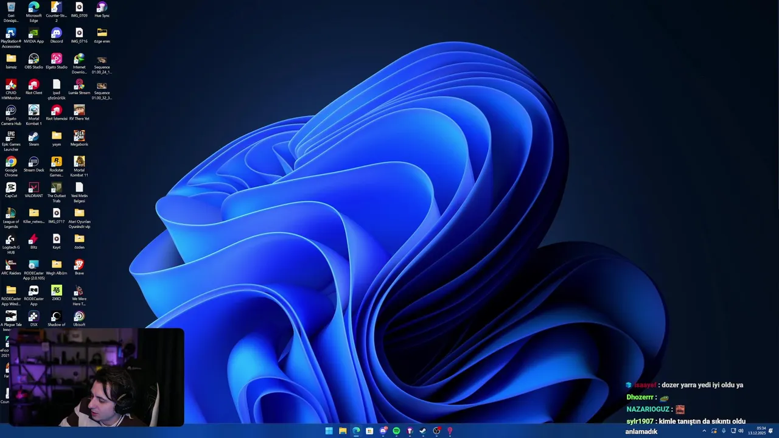Open Spotify from the taskbar
The width and height of the screenshot is (779, 438).
pos(396,431)
